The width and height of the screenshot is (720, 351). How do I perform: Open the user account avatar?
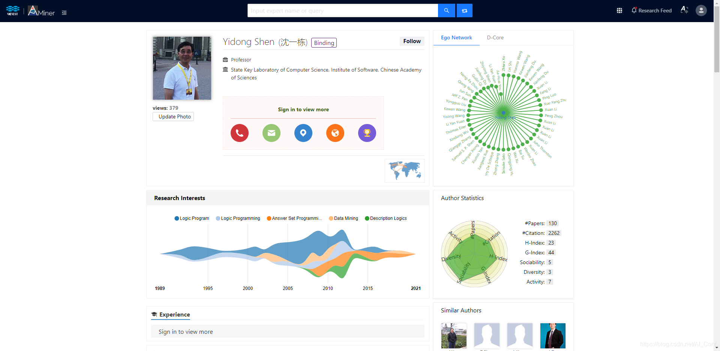pyautogui.click(x=701, y=10)
